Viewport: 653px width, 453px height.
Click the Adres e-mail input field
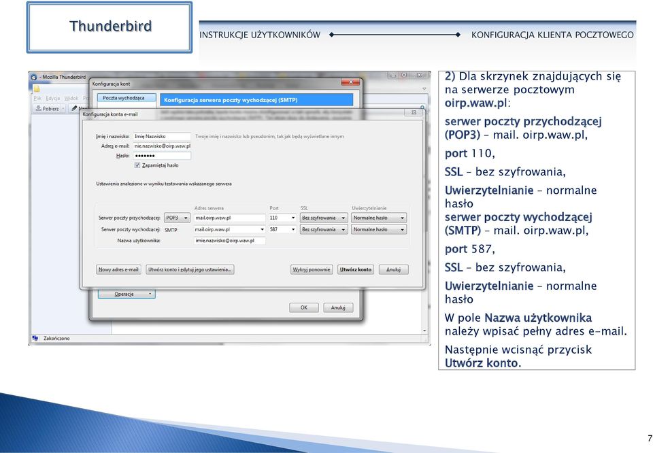(x=162, y=146)
